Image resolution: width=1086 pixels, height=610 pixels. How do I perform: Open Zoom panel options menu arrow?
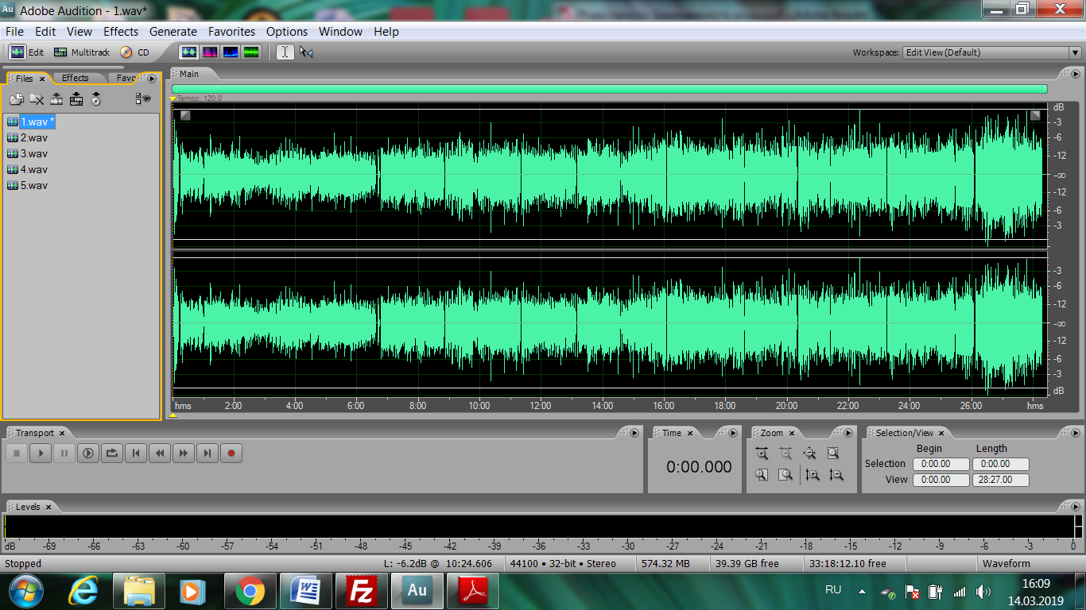847,433
